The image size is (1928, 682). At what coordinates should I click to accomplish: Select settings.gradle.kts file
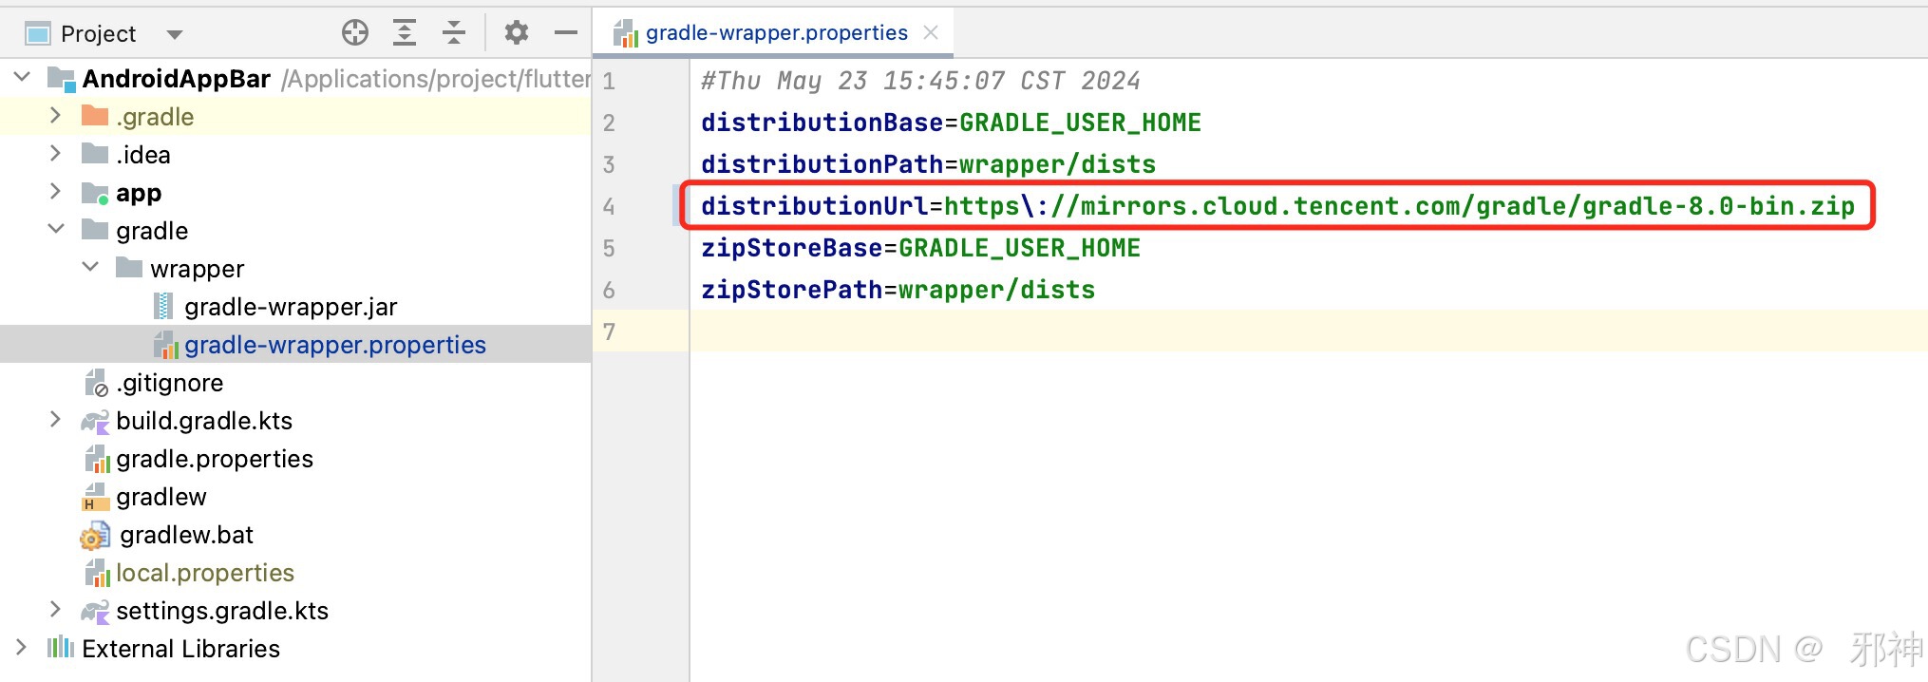pyautogui.click(x=222, y=611)
